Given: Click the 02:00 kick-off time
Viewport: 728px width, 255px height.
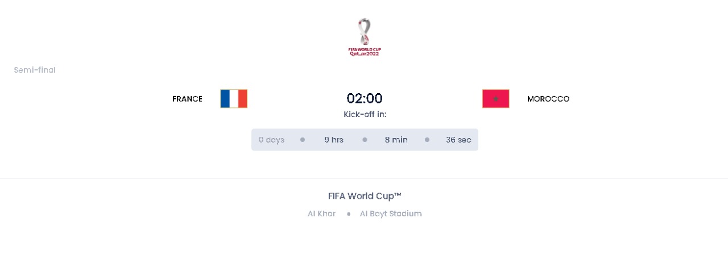Looking at the screenshot, I should 365,98.
